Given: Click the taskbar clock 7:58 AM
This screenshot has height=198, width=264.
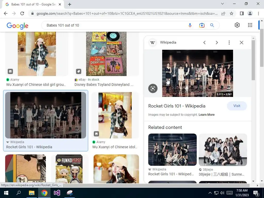Looking at the screenshot, I should coord(242,191).
